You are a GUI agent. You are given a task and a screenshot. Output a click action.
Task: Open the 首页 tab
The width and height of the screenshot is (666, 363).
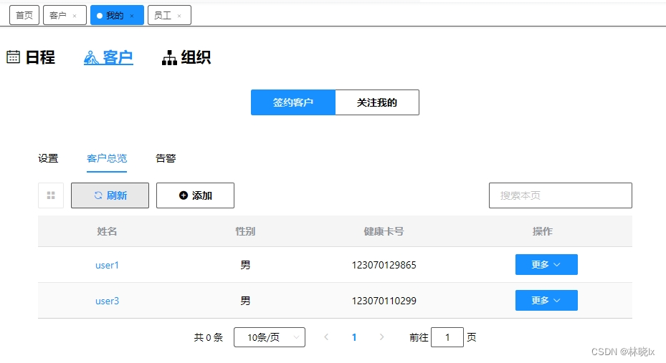click(24, 15)
